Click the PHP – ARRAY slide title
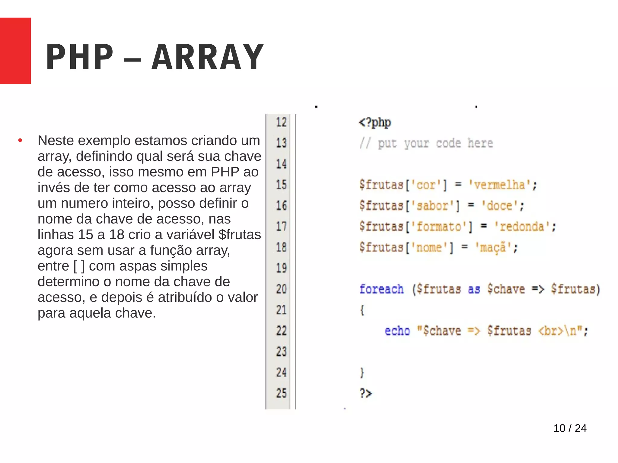 [x=154, y=57]
